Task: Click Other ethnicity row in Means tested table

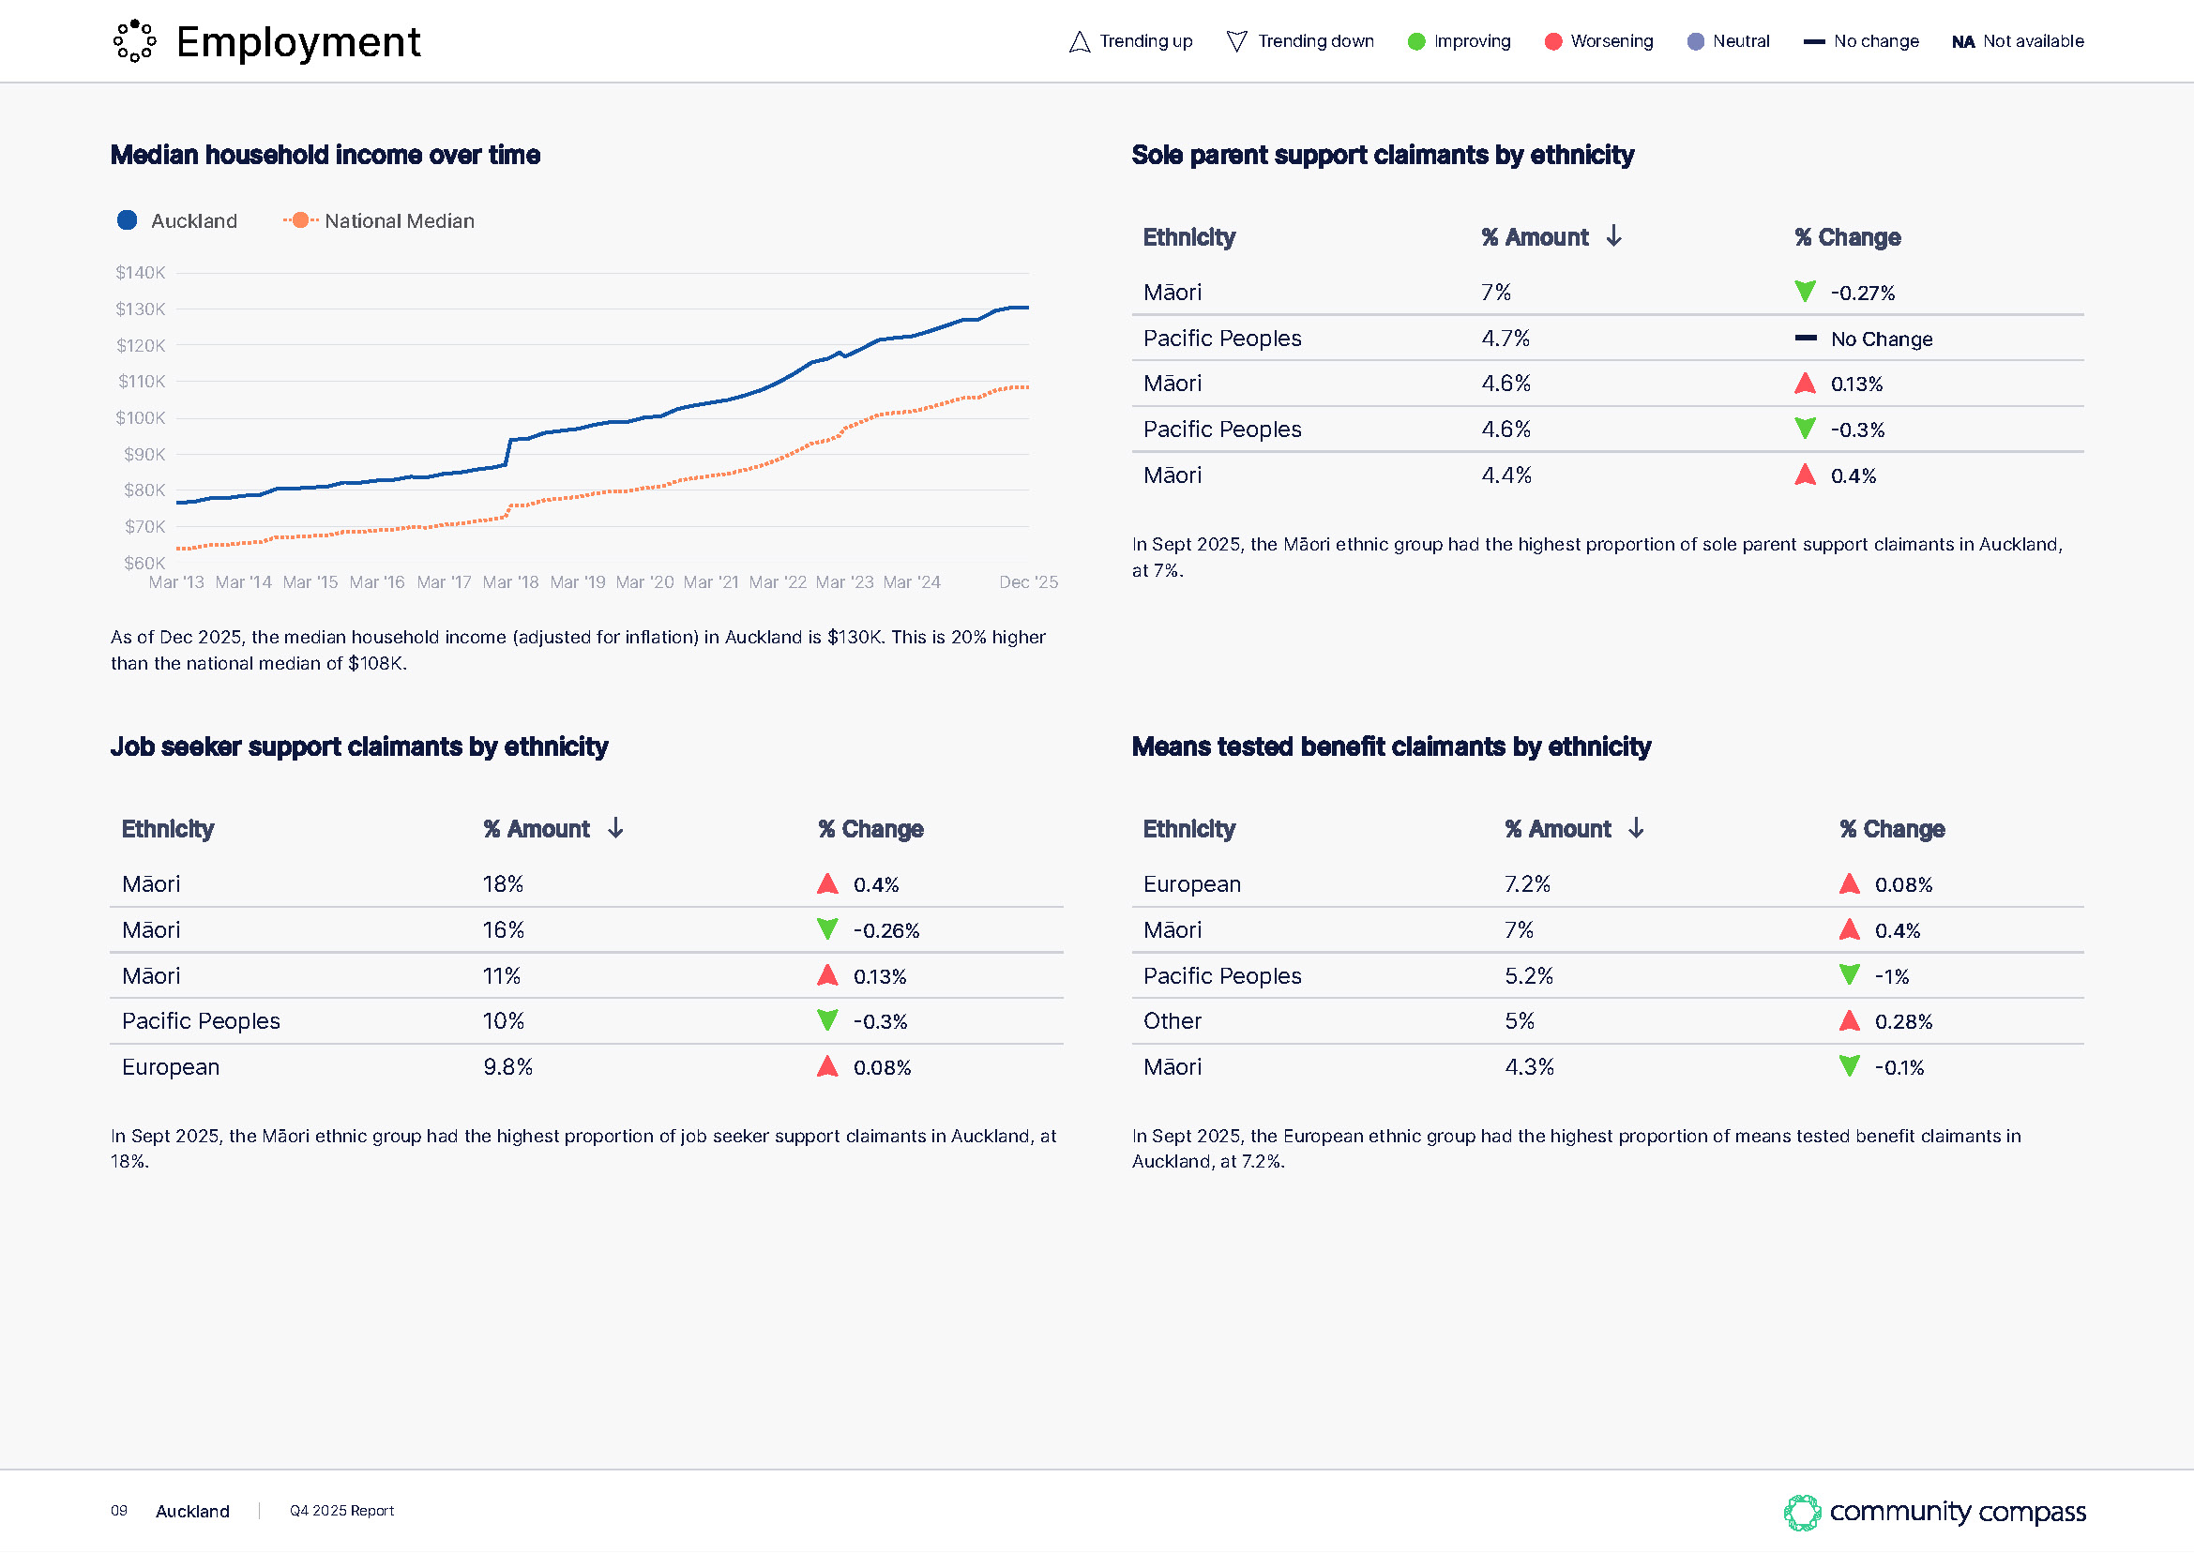Action: tap(1608, 1021)
